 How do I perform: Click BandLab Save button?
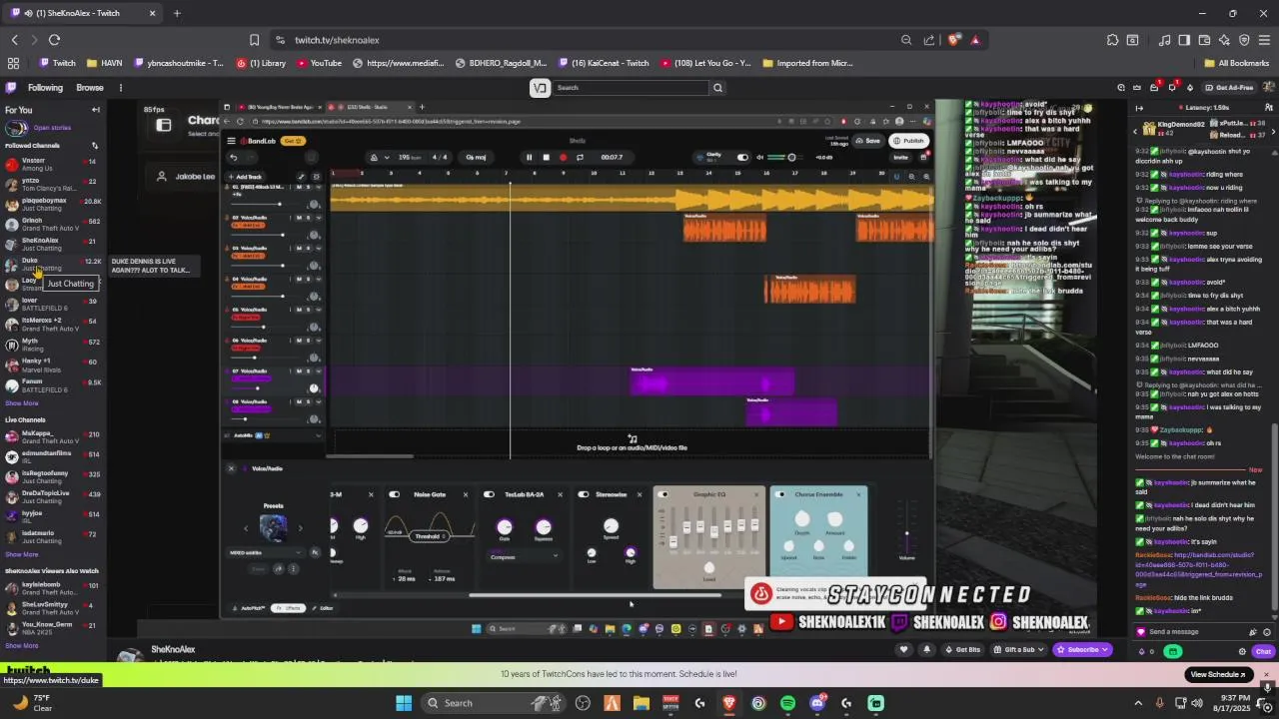coord(869,141)
